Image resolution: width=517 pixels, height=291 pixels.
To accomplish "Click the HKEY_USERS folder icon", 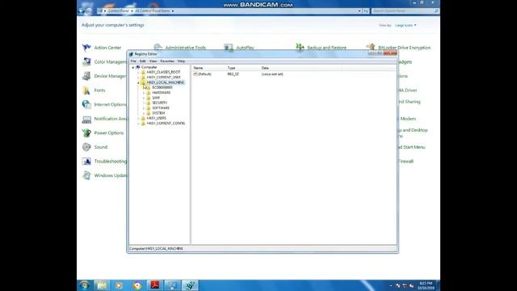I will click(143, 118).
